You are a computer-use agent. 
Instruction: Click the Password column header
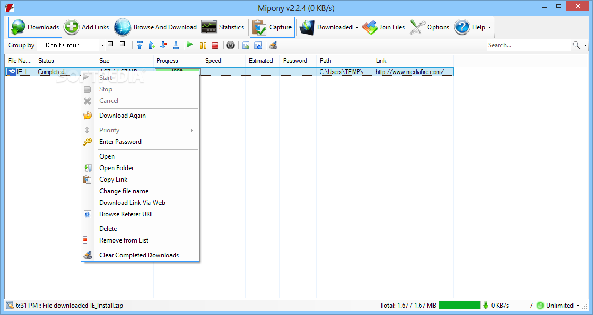298,61
